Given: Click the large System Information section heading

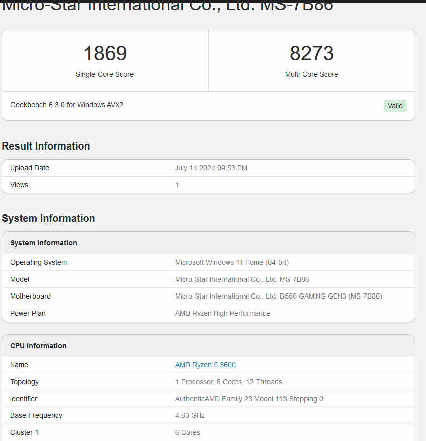Looking at the screenshot, I should [48, 218].
